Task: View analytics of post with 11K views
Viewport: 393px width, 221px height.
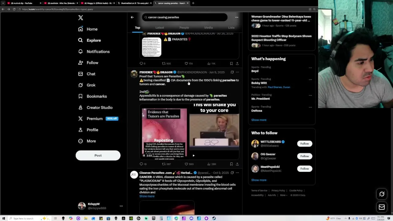Action: pyautogui.click(x=211, y=64)
